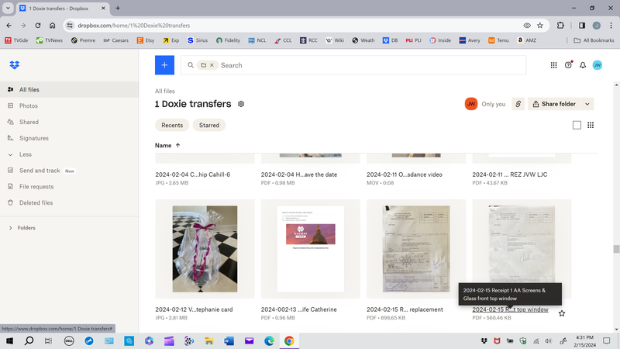Click the orange JW member avatar

click(x=471, y=104)
